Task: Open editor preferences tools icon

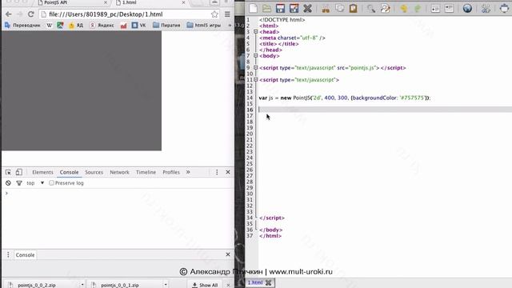Action: [486, 8]
